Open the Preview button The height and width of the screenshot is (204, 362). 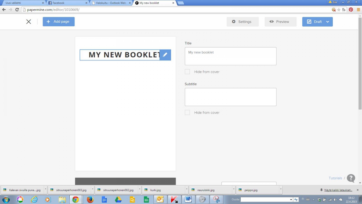(280, 22)
